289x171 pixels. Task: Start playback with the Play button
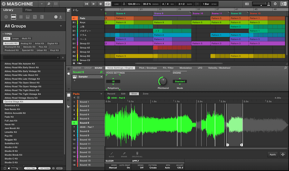[94, 4]
